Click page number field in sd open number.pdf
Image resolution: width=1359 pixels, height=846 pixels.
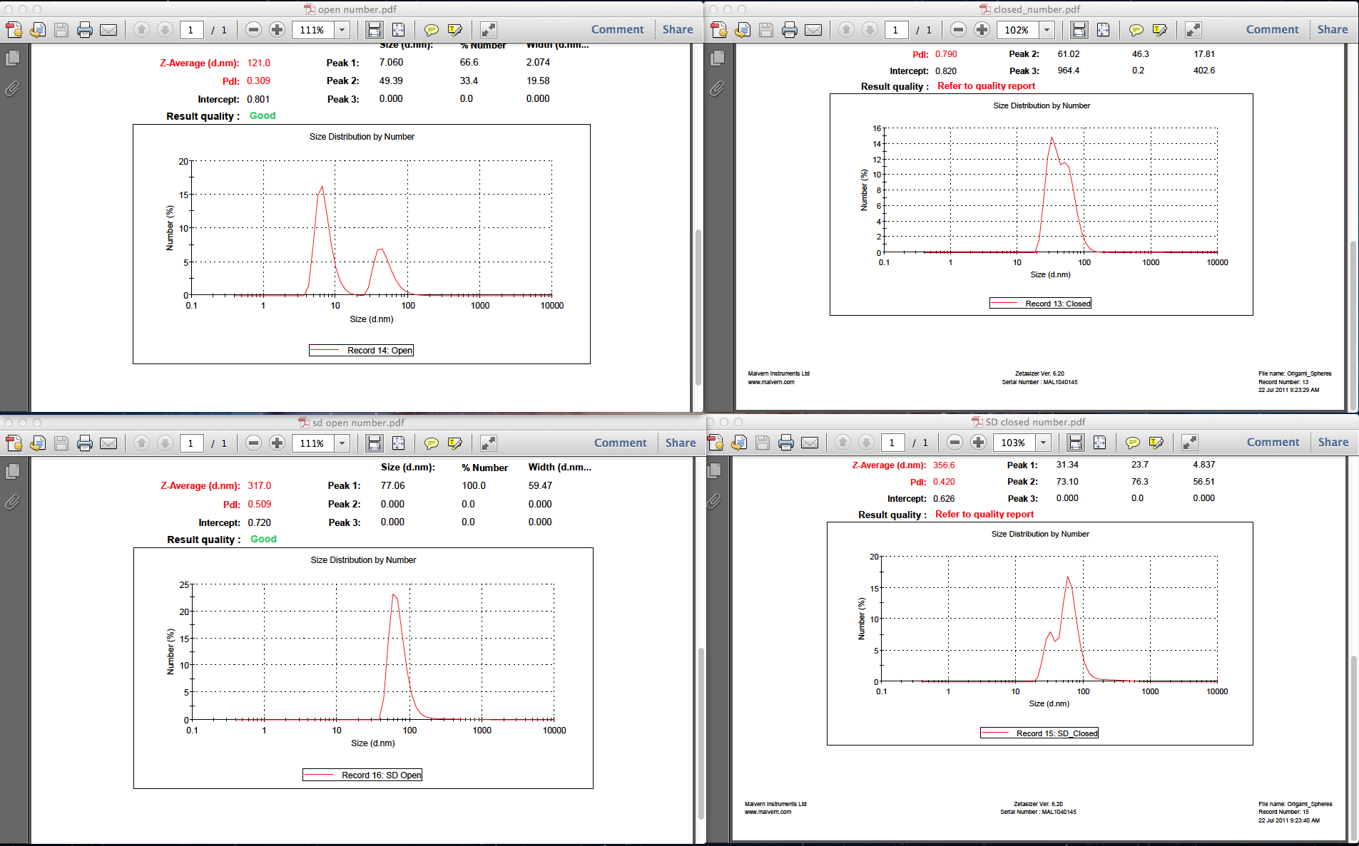190,443
